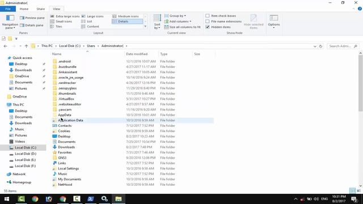Viewport: 363px width, 204px height.
Task: Select the Favorites folder
Action: (x=65, y=152)
